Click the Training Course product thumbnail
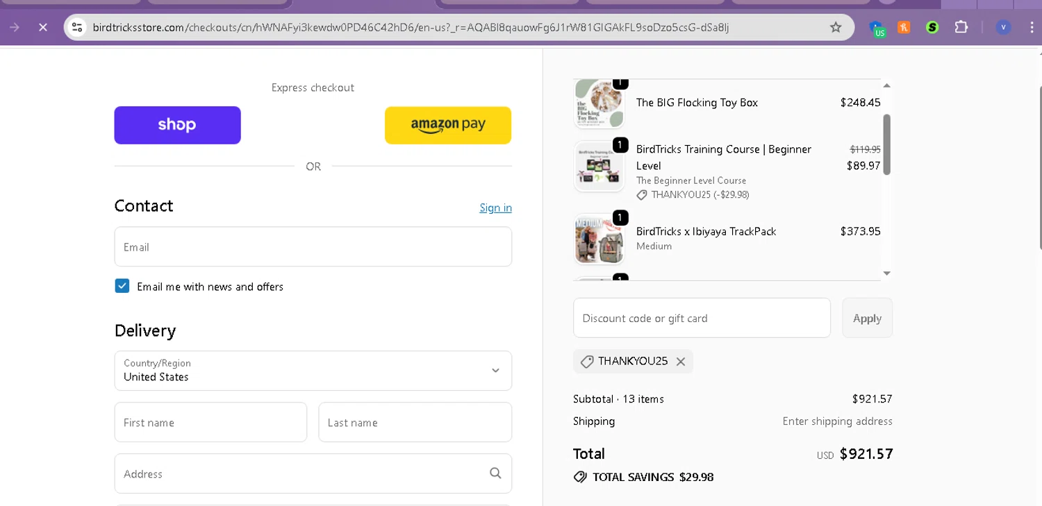Image resolution: width=1042 pixels, height=506 pixels. [x=599, y=167]
